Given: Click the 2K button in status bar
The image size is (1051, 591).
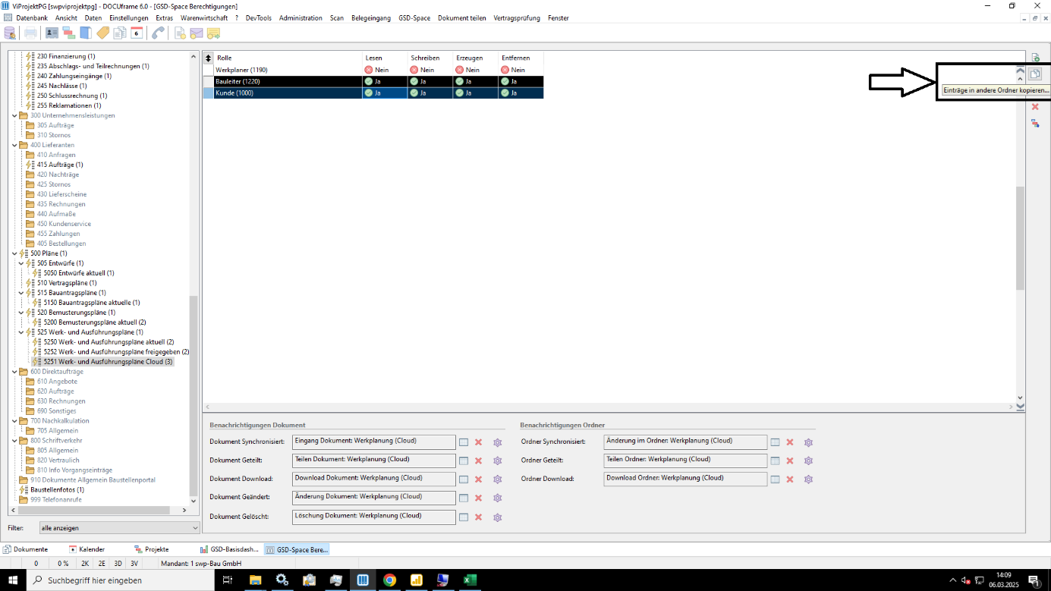Looking at the screenshot, I should click(x=85, y=564).
